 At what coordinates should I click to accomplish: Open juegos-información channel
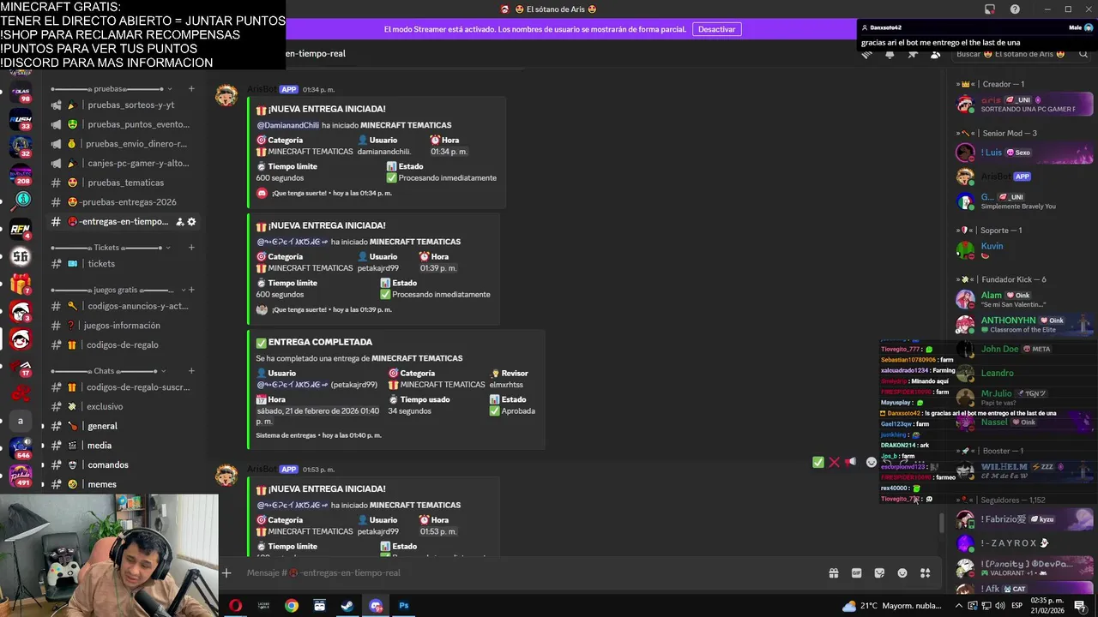(124, 326)
